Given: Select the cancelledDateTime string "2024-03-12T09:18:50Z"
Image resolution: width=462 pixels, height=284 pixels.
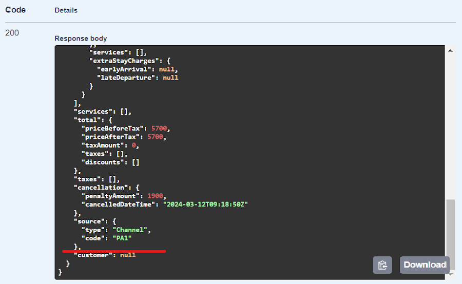Looking at the screenshot, I should tap(205, 204).
